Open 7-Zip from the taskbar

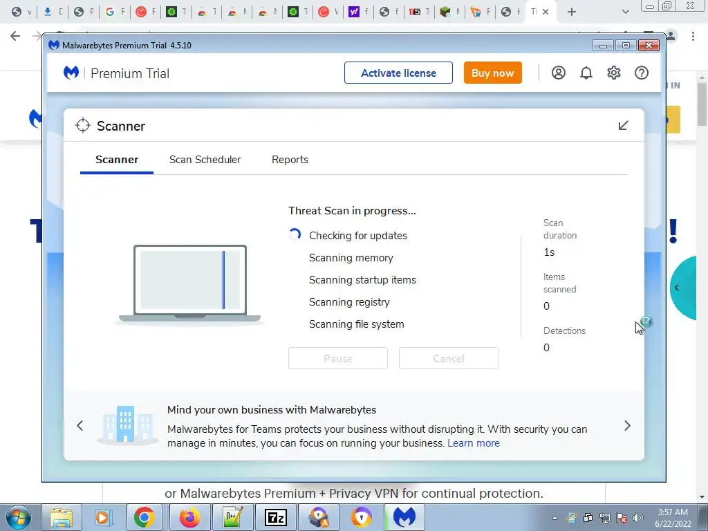tap(276, 517)
